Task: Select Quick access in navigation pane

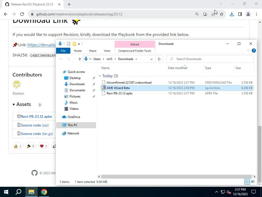Action: [x=76, y=72]
